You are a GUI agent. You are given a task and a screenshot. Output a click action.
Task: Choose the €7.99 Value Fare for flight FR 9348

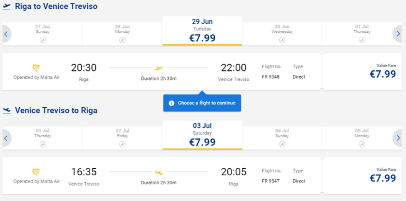[362, 71]
